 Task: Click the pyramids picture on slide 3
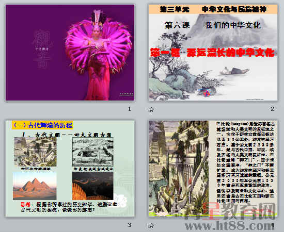(x=35, y=186)
